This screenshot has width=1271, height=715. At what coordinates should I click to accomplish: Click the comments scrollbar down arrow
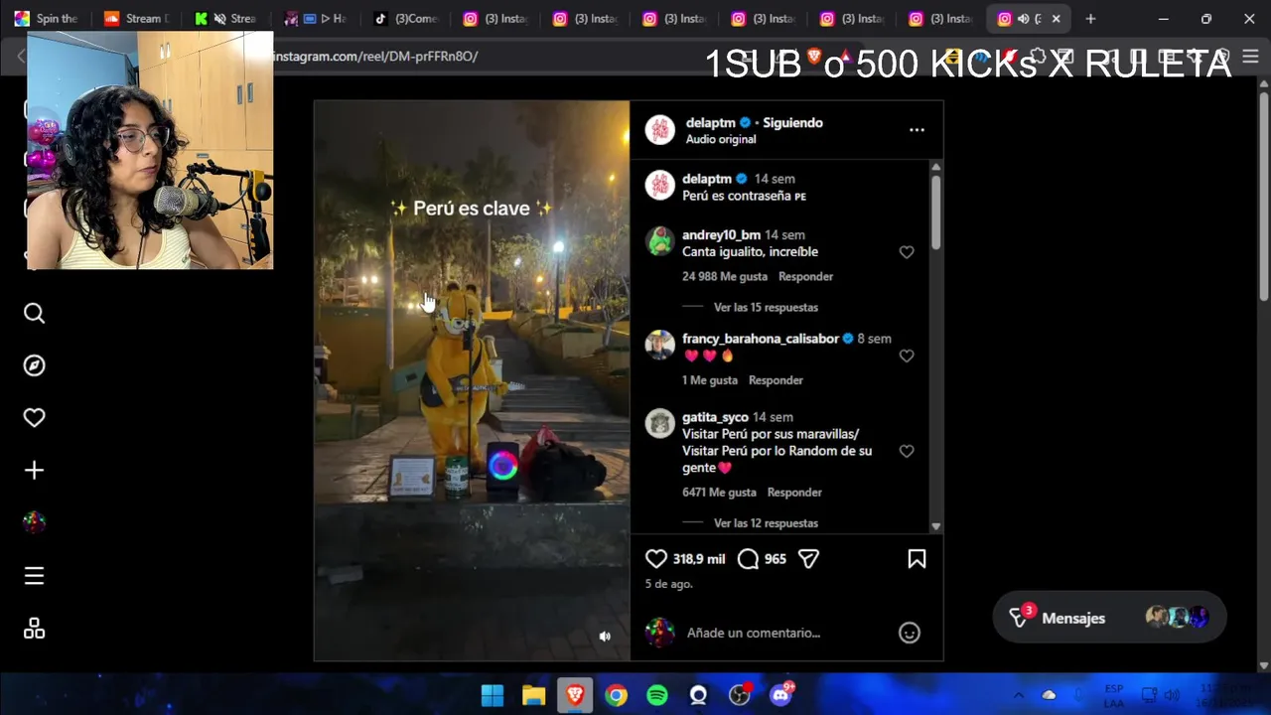tap(935, 526)
